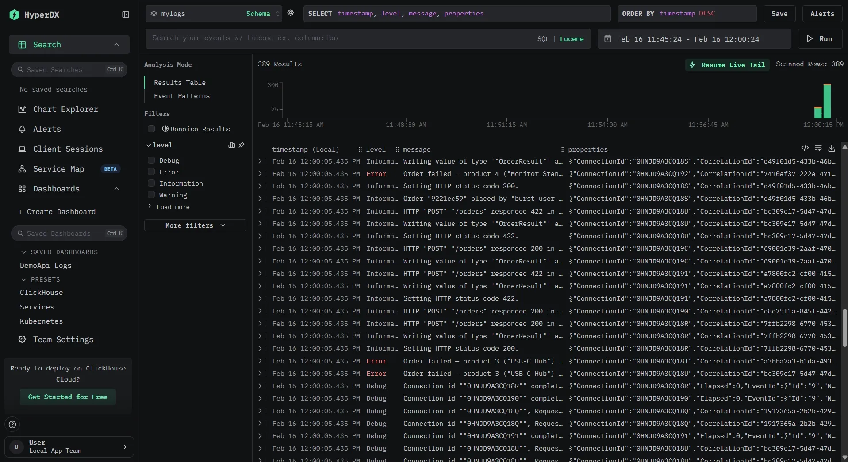848x462 pixels.
Task: Show distribution chart for level filter
Action: click(231, 145)
